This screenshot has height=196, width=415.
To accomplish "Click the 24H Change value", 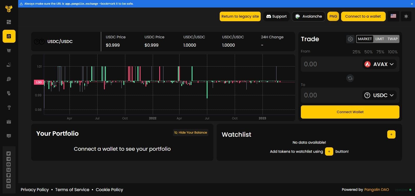I will click(262, 45).
